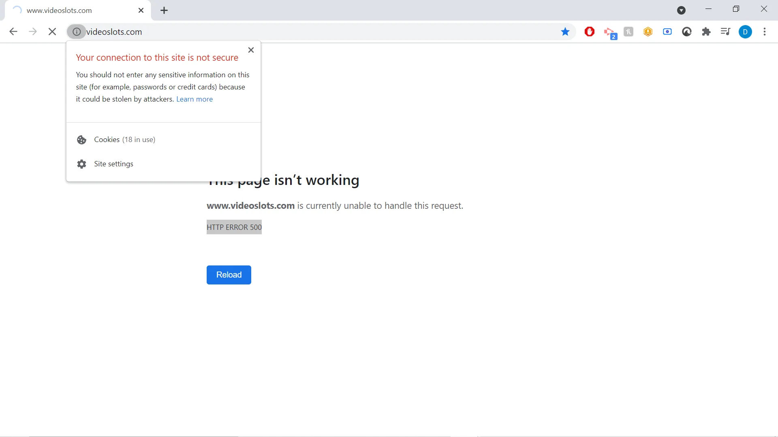The height and width of the screenshot is (437, 778).
Task: Open the round dark extension icon
Action: point(687,32)
